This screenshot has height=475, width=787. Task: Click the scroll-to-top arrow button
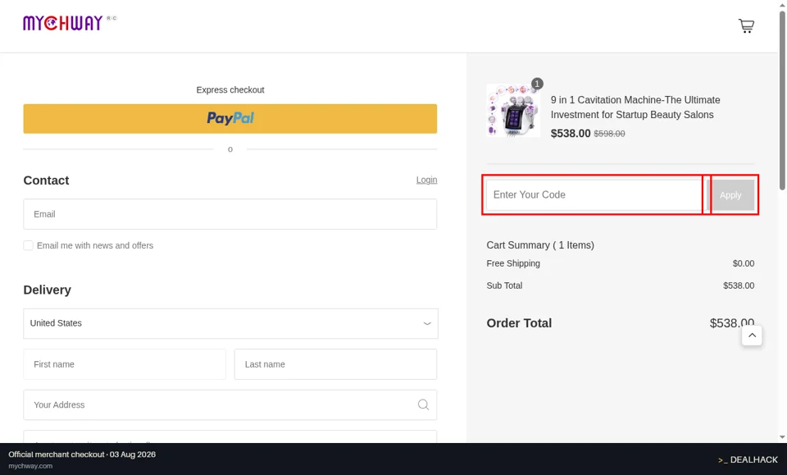tap(752, 336)
